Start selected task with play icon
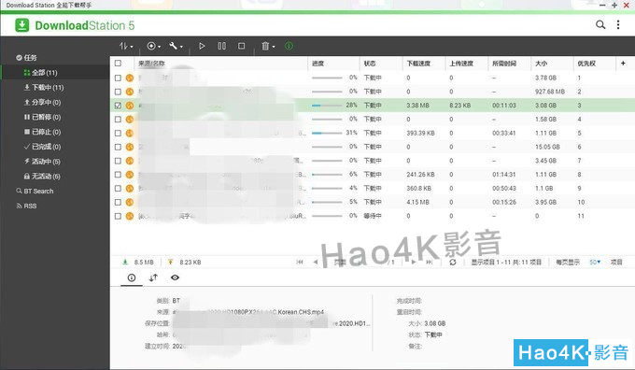This screenshot has height=370, width=635. click(x=202, y=46)
